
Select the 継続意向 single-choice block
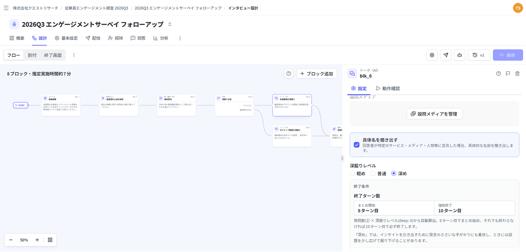(x=176, y=105)
